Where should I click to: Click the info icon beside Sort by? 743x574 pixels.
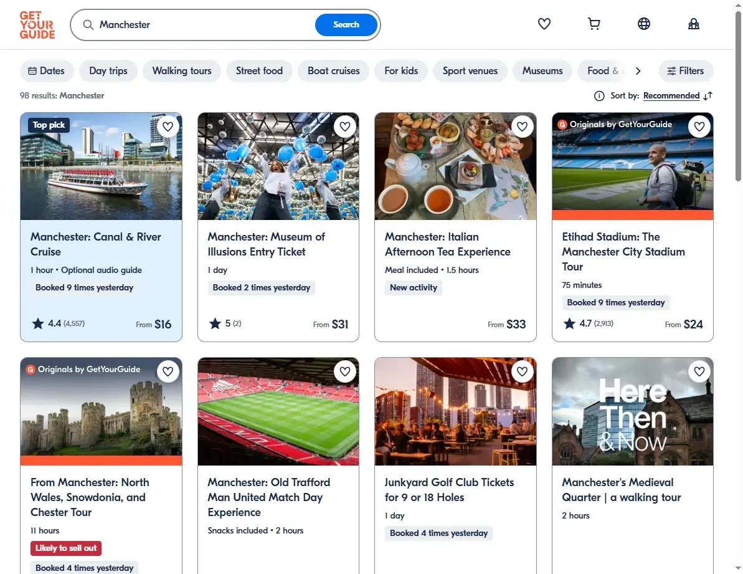click(599, 96)
